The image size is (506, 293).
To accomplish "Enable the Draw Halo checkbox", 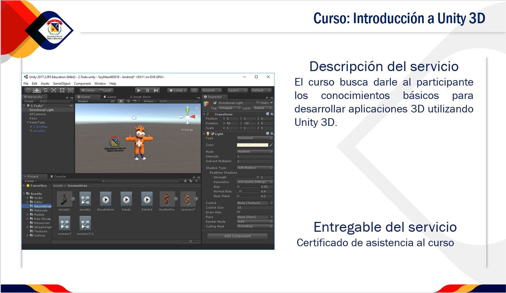I will click(x=239, y=212).
